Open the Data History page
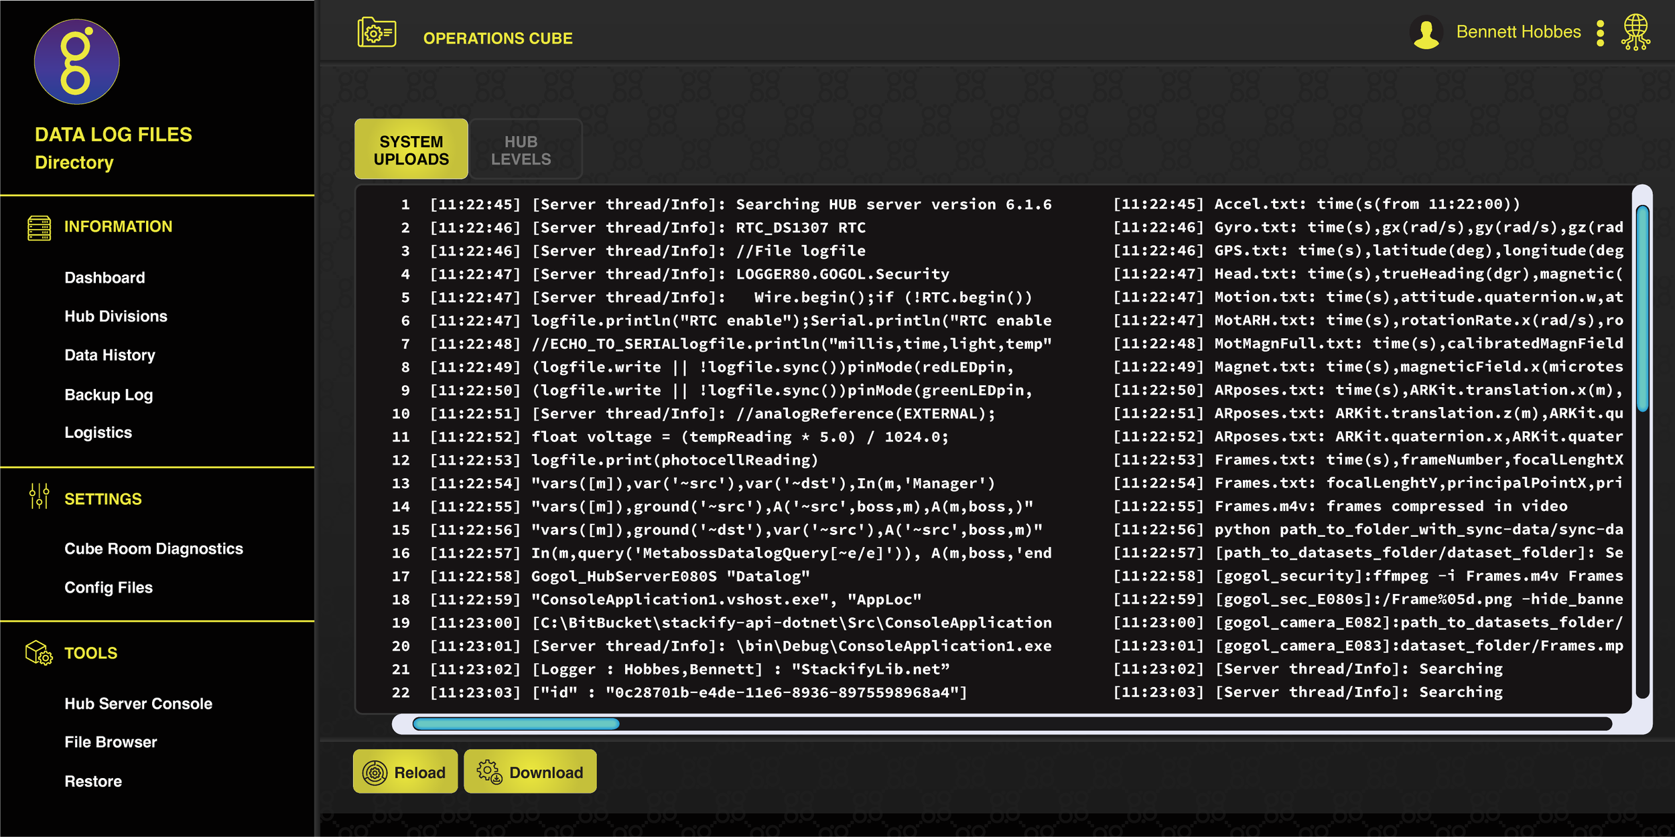 pyautogui.click(x=109, y=355)
